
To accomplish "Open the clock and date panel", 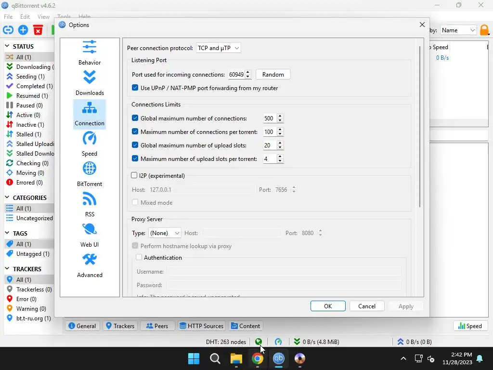I will pos(457,358).
